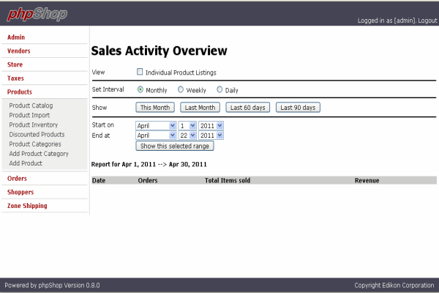Select Add Product Category
The image size is (439, 293).
[x=39, y=154]
